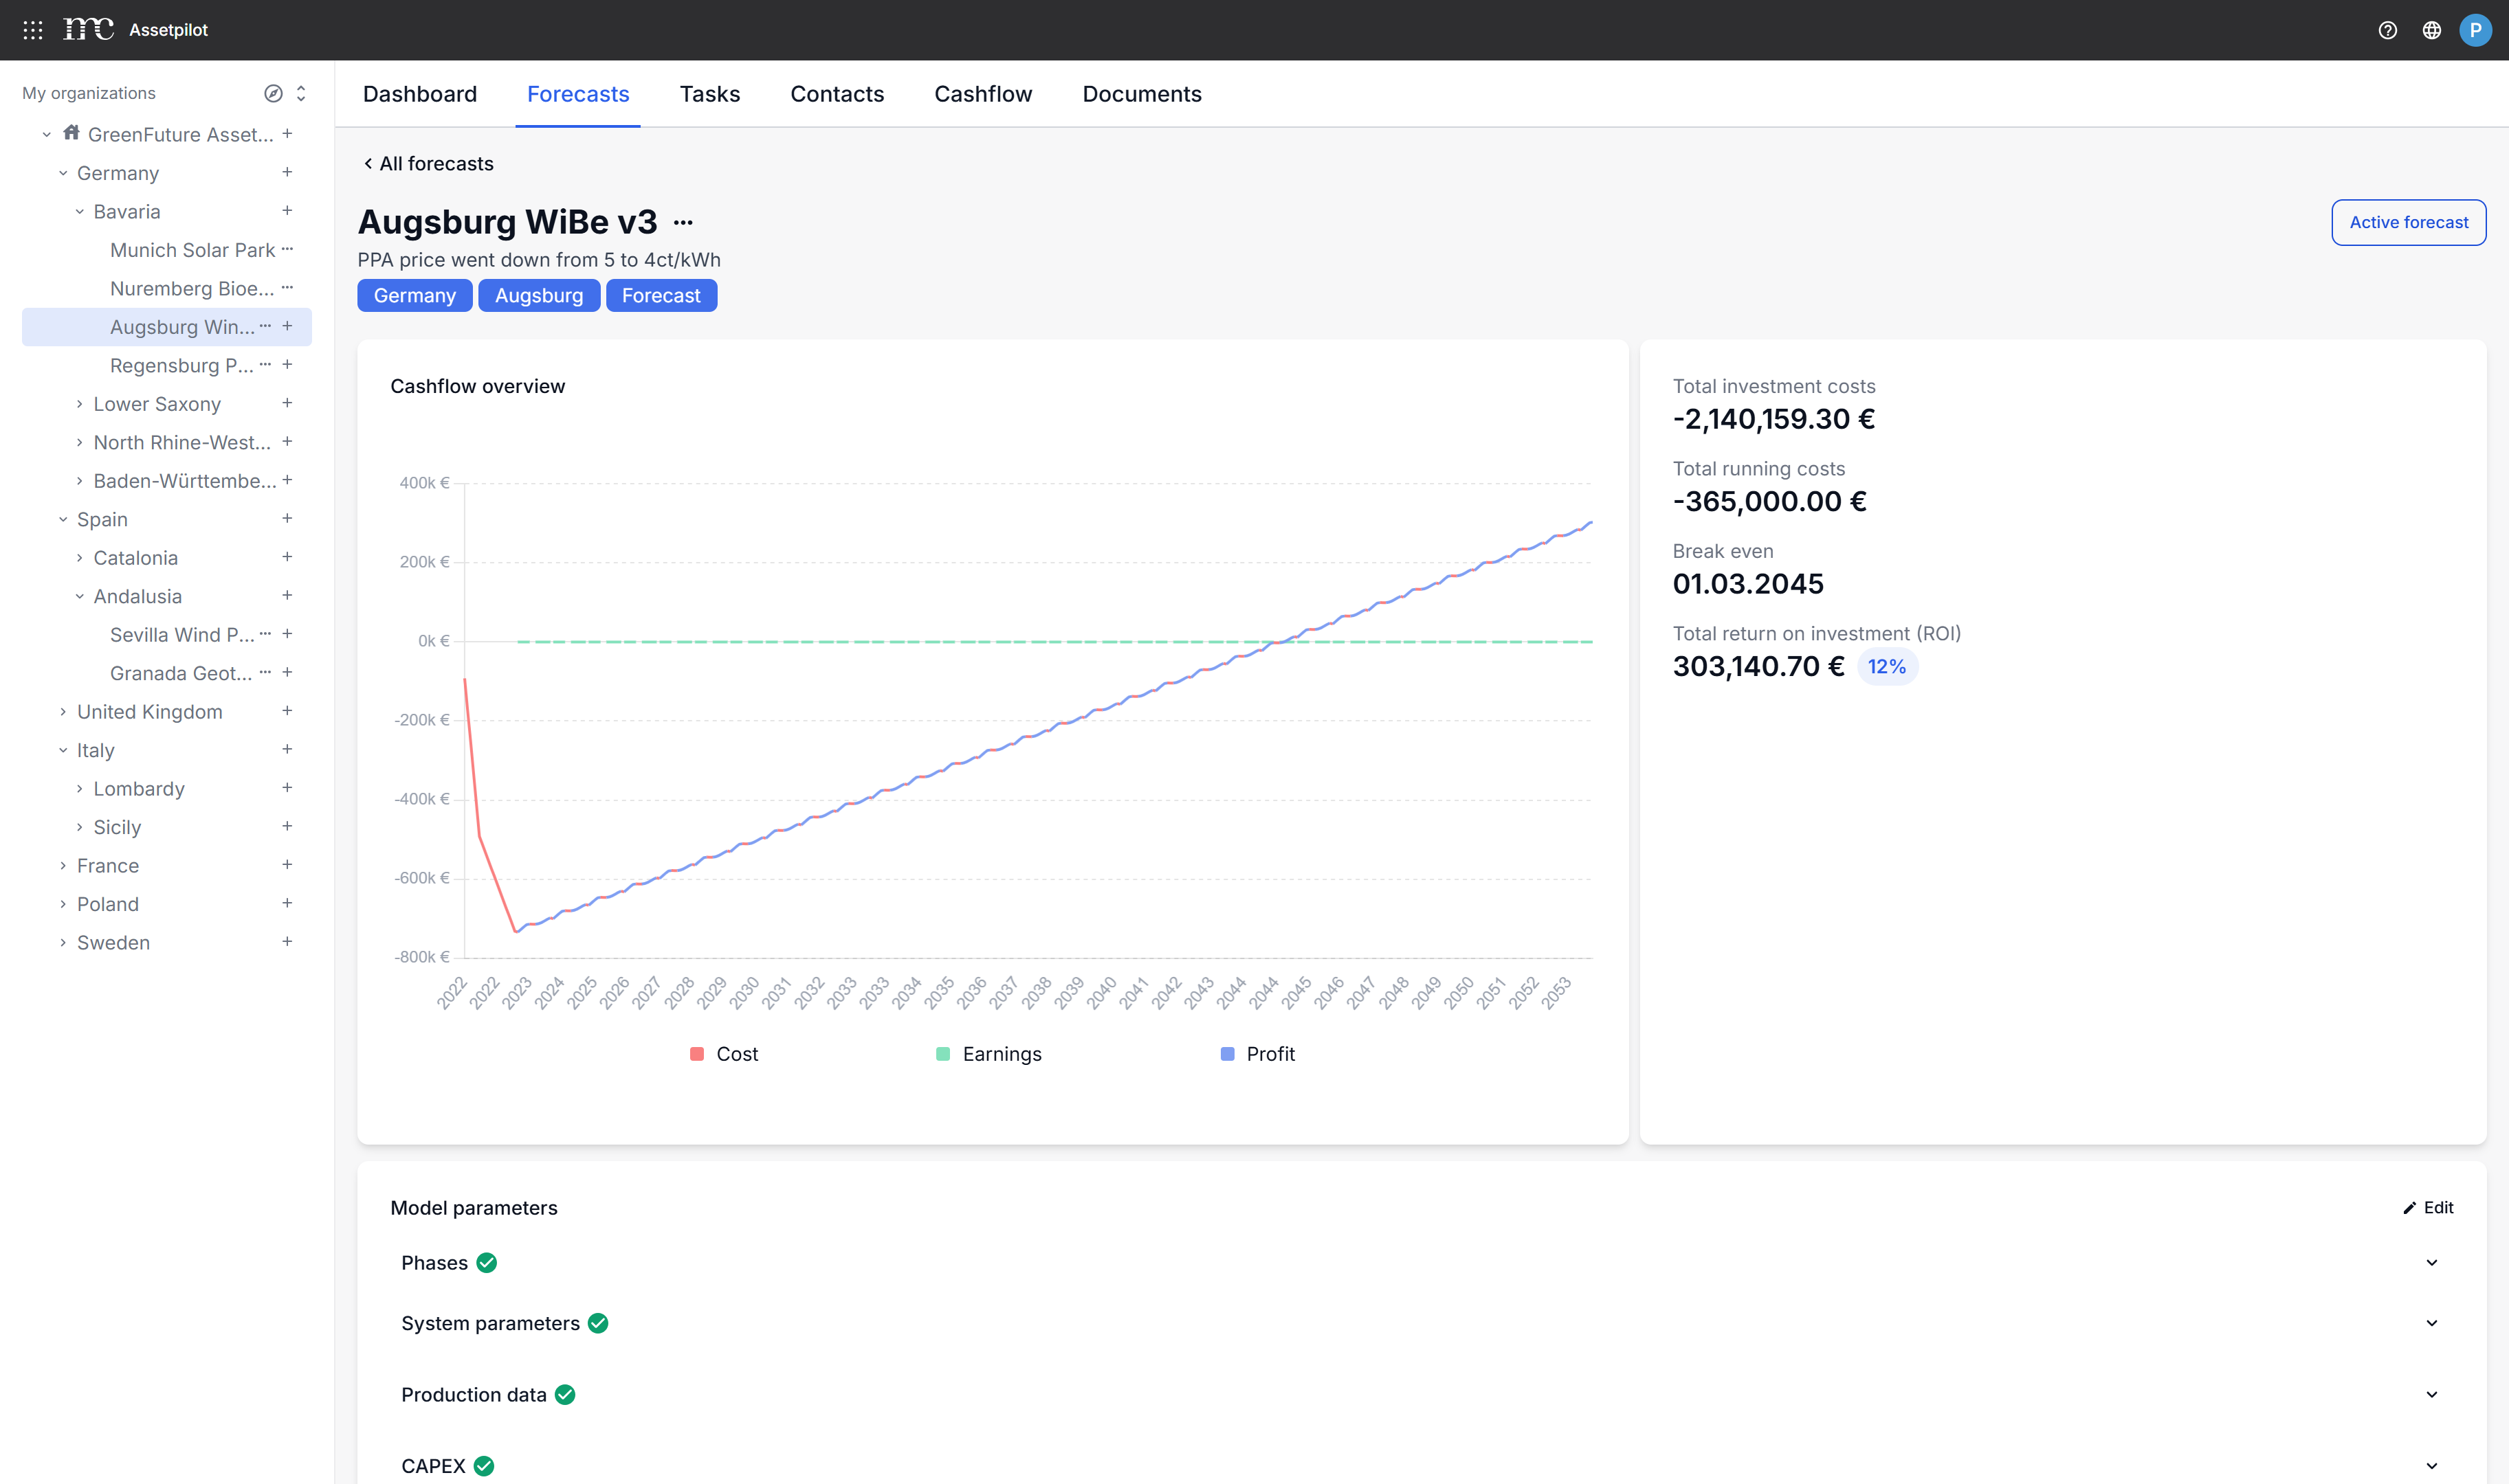
Task: Open the language globe icon
Action: click(x=2431, y=30)
